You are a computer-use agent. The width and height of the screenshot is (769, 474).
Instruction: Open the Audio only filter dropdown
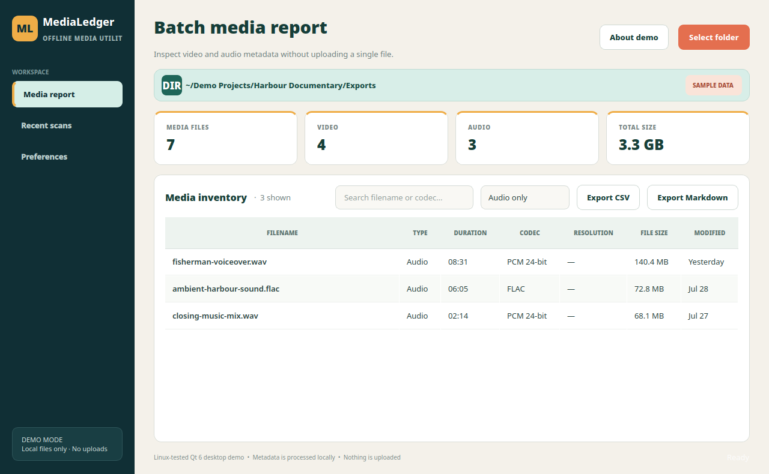pos(525,197)
